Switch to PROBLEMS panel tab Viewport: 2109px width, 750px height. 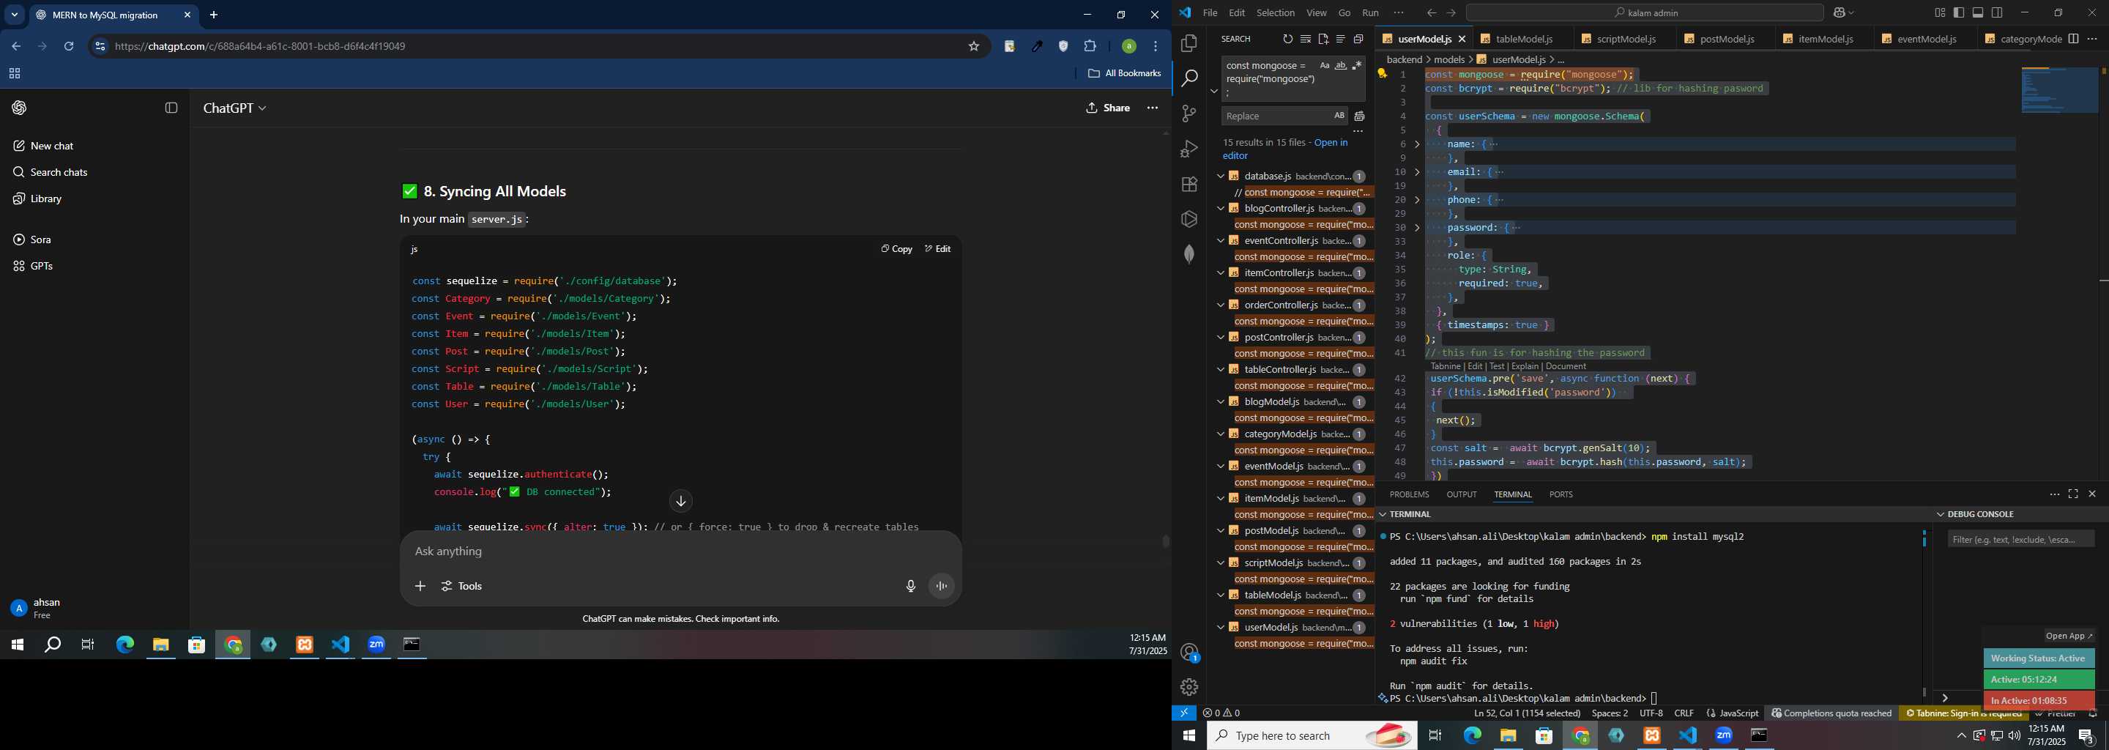(x=1409, y=494)
